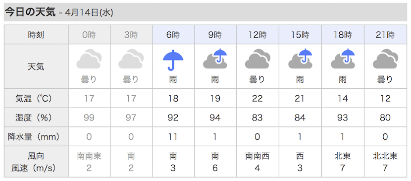Viewport: 411px width, 181px height.
Task: Click the cloud with umbrella icon at 15時
Action: pos(300,59)
